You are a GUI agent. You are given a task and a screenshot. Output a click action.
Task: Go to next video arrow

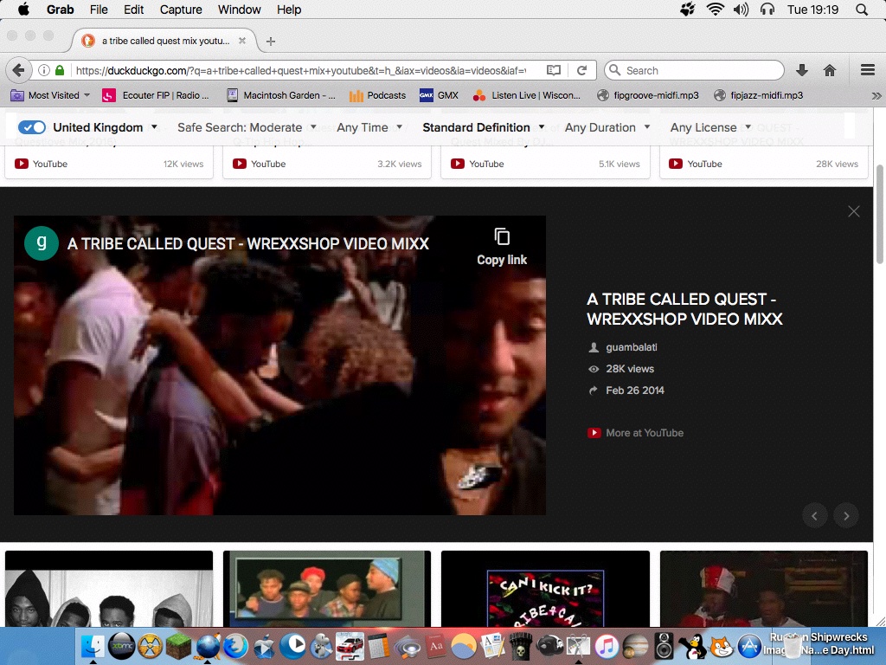pyautogui.click(x=846, y=516)
